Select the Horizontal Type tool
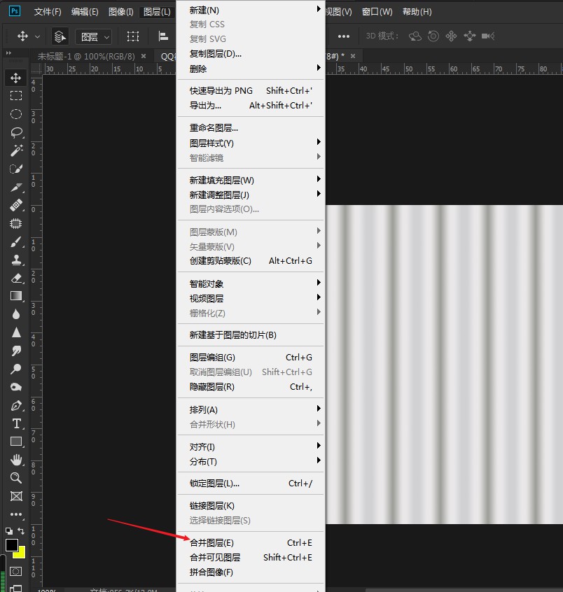 coord(16,423)
